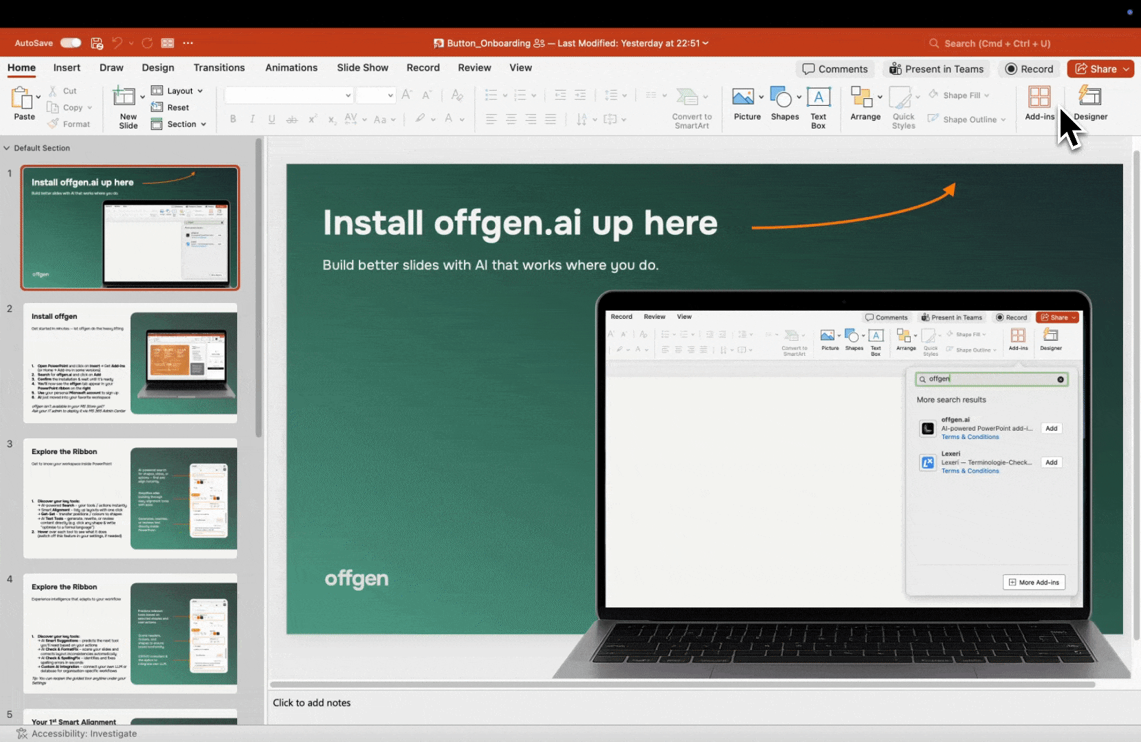The image size is (1141, 742).
Task: Launch the Designer pane
Action: pyautogui.click(x=1092, y=103)
